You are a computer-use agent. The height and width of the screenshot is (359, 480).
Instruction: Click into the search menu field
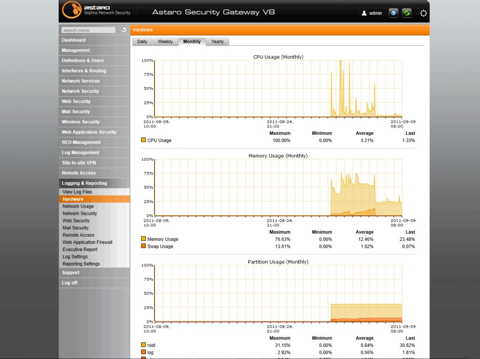(88, 30)
